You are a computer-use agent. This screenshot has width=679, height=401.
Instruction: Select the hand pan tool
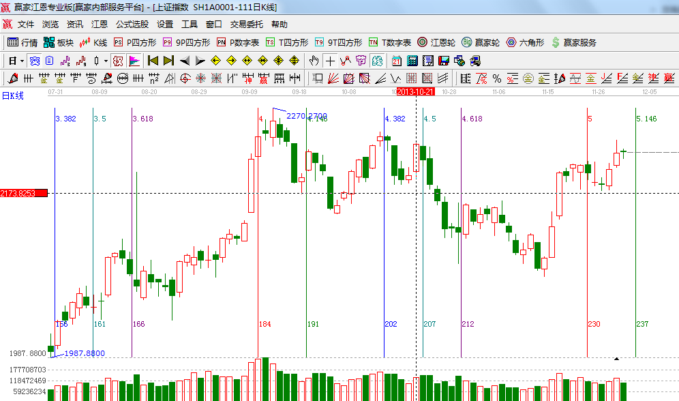coord(314,60)
